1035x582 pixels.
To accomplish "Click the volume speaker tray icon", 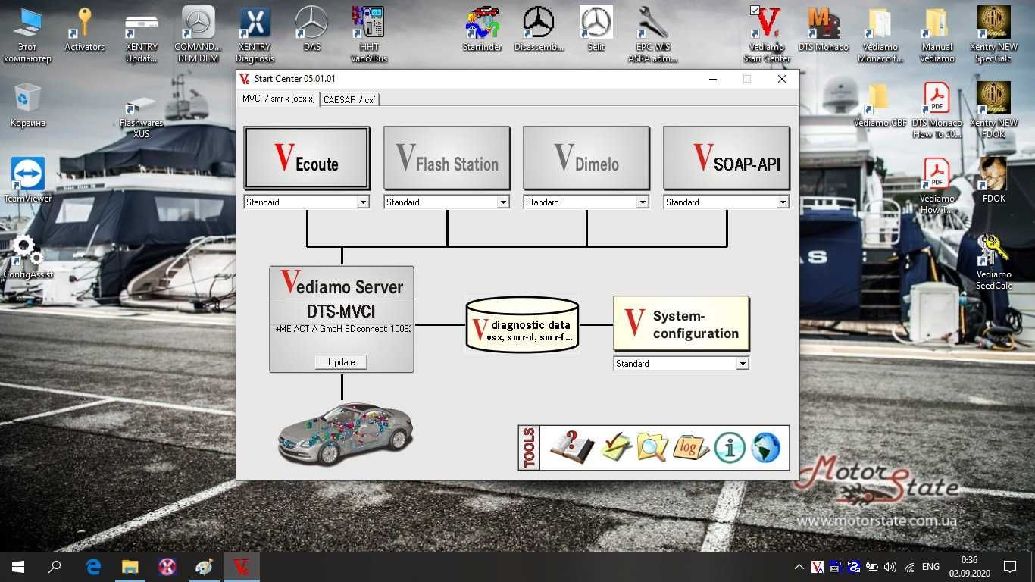I will point(890,567).
